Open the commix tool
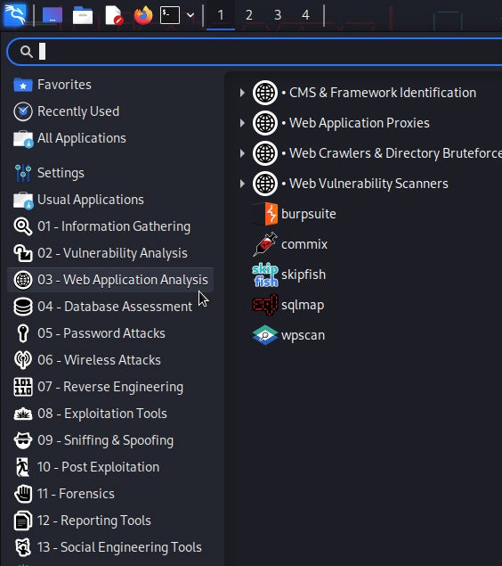 290,244
